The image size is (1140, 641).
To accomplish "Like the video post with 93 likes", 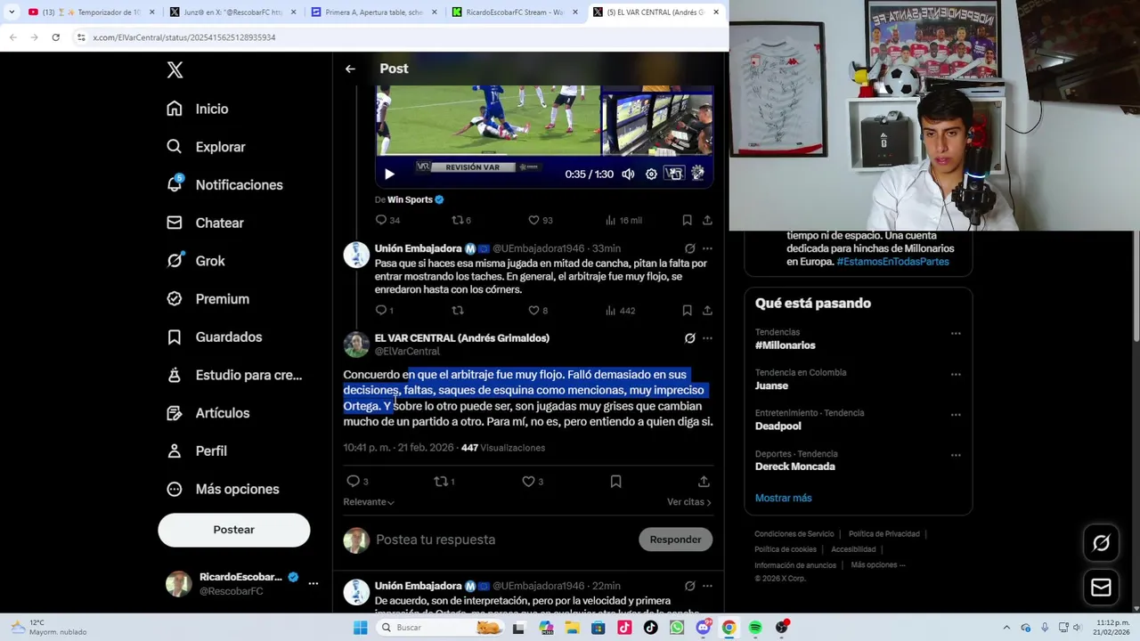I will tap(540, 220).
